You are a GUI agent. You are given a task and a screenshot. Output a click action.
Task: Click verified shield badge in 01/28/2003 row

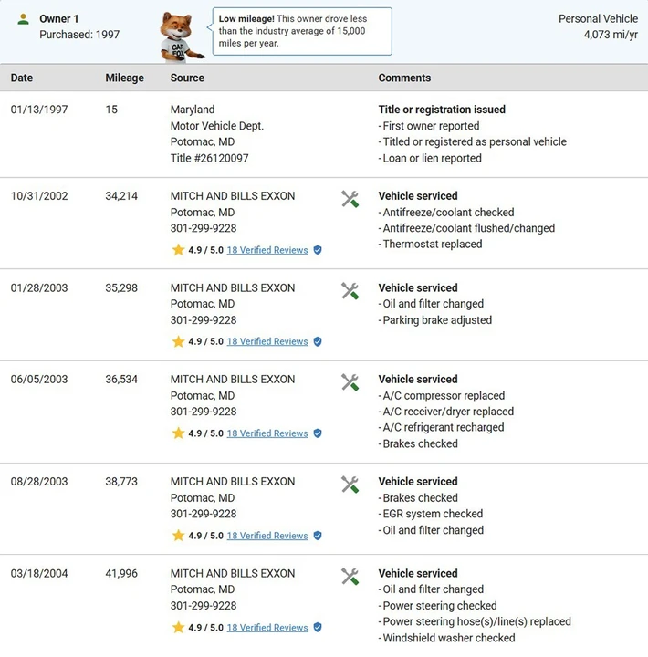click(x=318, y=341)
